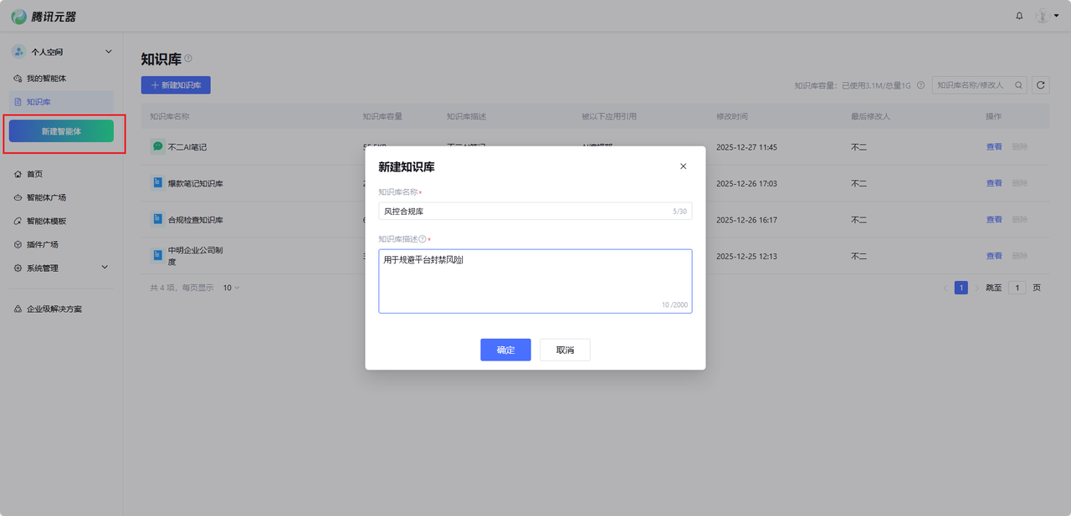Click the search magnifier icon
The width and height of the screenshot is (1071, 516).
[x=1018, y=84]
